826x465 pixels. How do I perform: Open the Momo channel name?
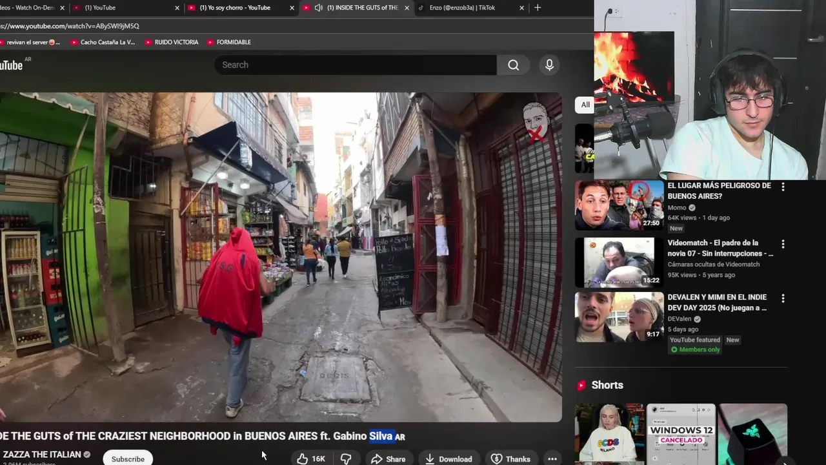click(676, 207)
